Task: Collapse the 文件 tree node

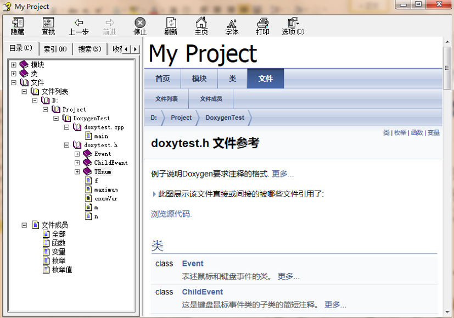Action: [x=14, y=82]
